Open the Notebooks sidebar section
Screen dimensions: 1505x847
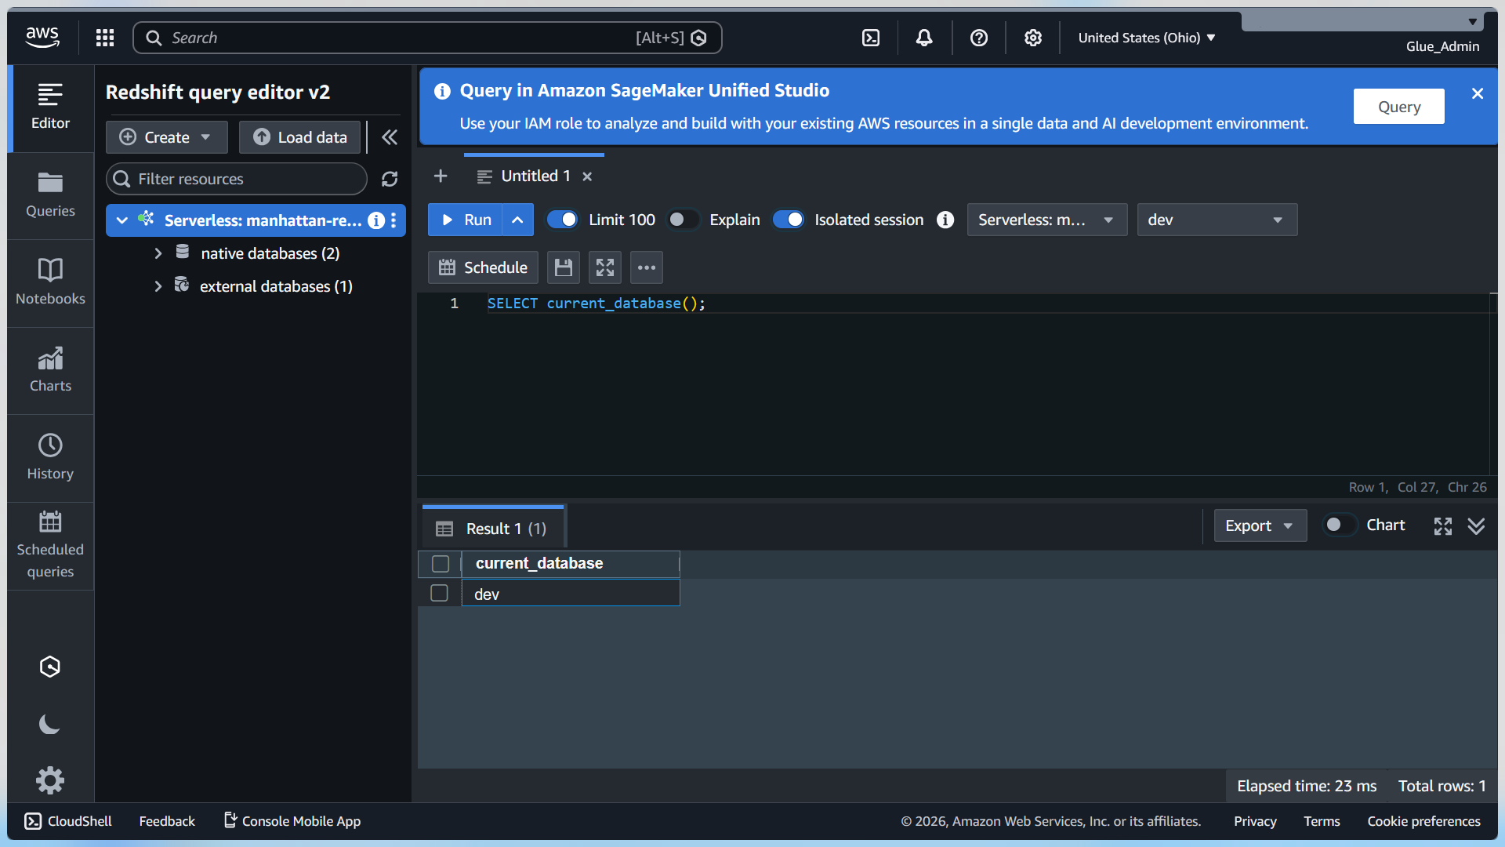[x=50, y=282]
